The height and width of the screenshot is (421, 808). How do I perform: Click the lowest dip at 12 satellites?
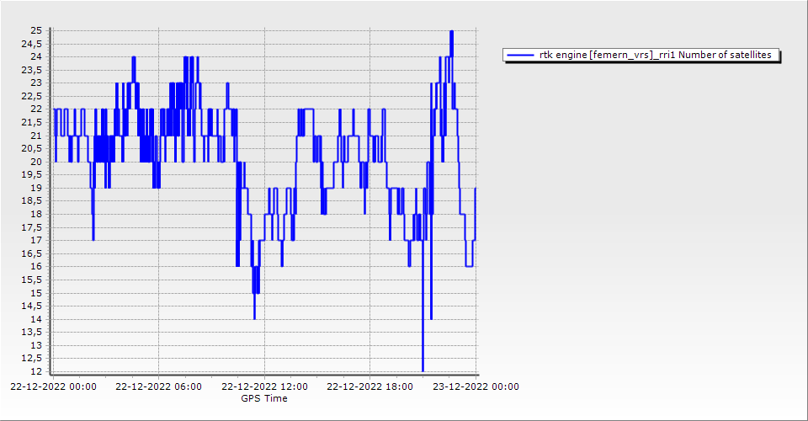coord(423,369)
